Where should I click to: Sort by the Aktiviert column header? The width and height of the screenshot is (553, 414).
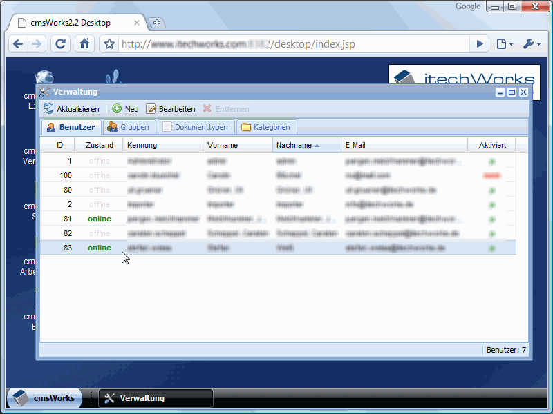[x=492, y=145]
